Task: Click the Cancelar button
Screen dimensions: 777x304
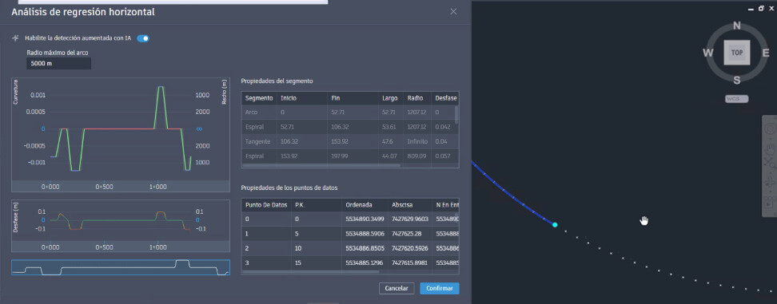Action: point(396,288)
